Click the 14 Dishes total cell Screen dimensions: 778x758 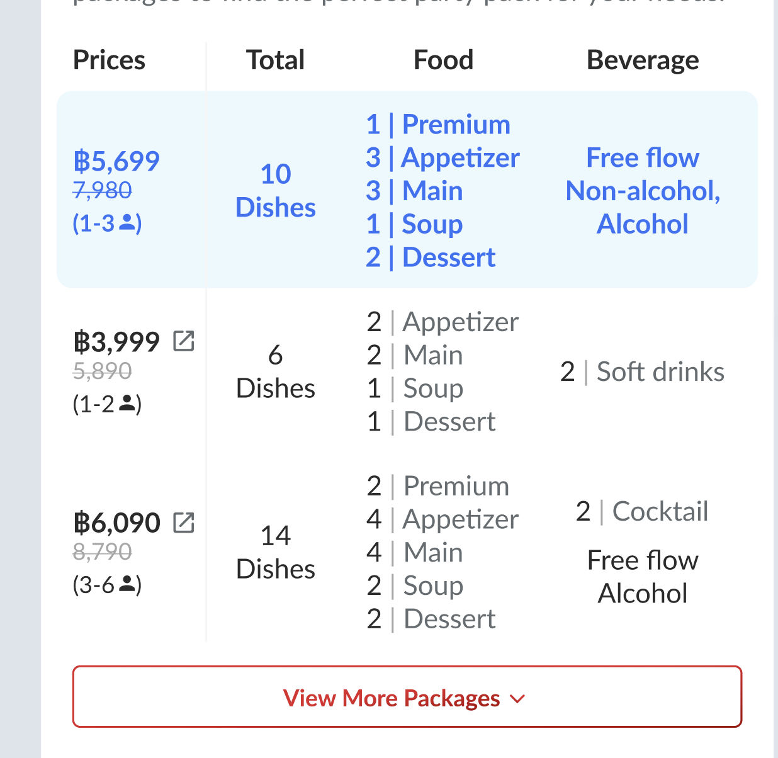pos(275,552)
